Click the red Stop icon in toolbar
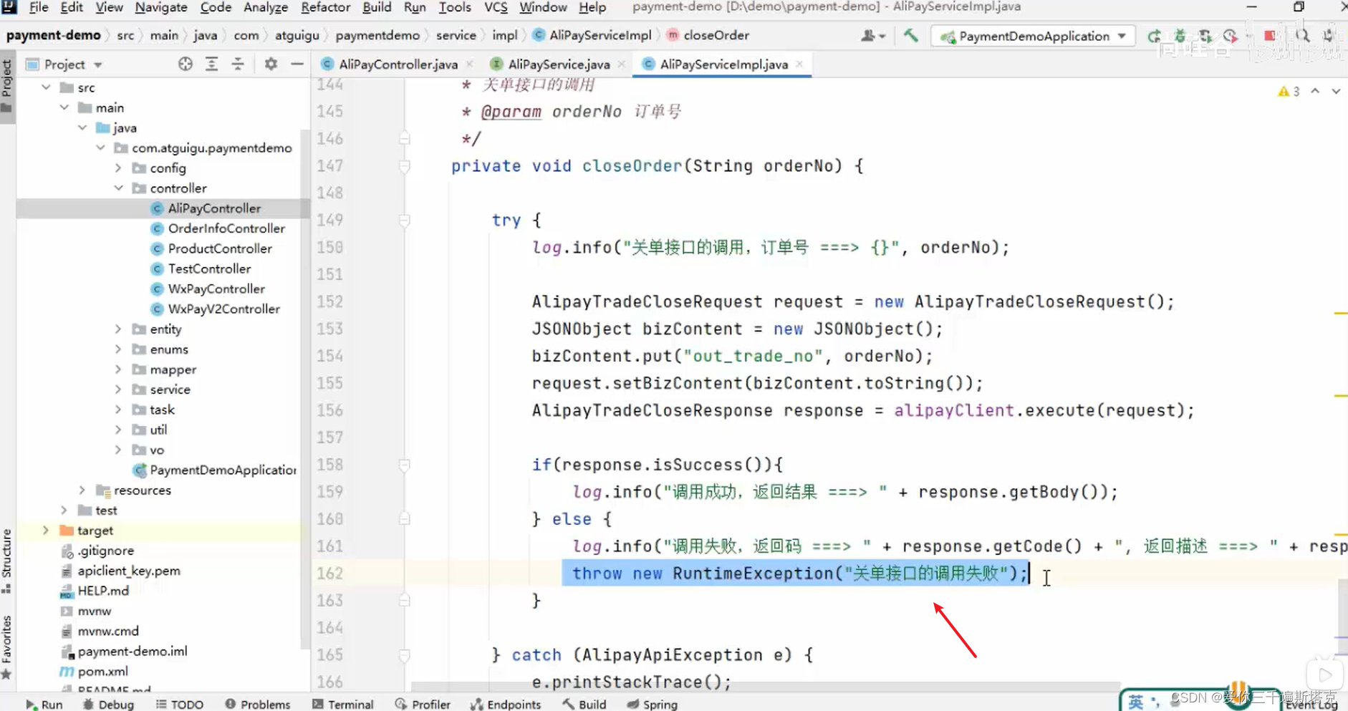 tap(1270, 36)
